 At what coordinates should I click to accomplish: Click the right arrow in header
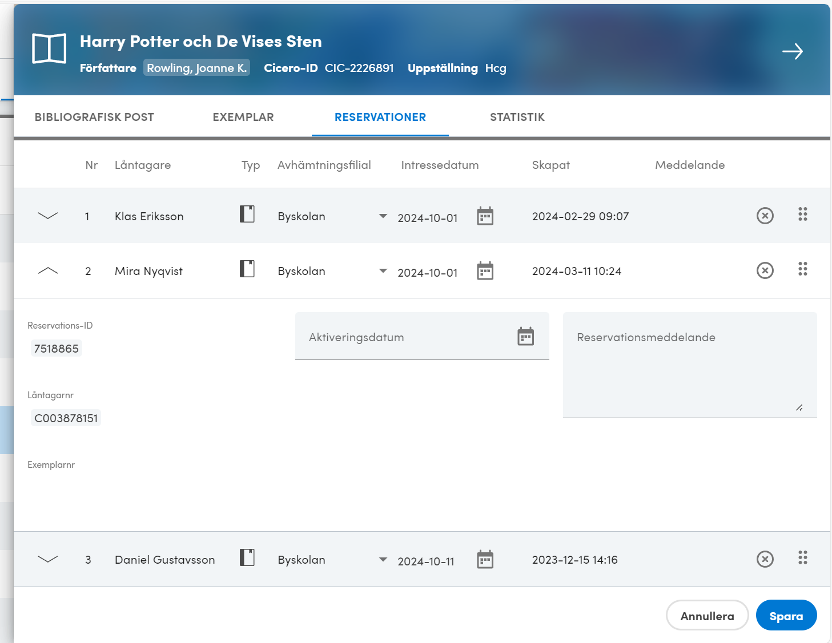pos(793,51)
